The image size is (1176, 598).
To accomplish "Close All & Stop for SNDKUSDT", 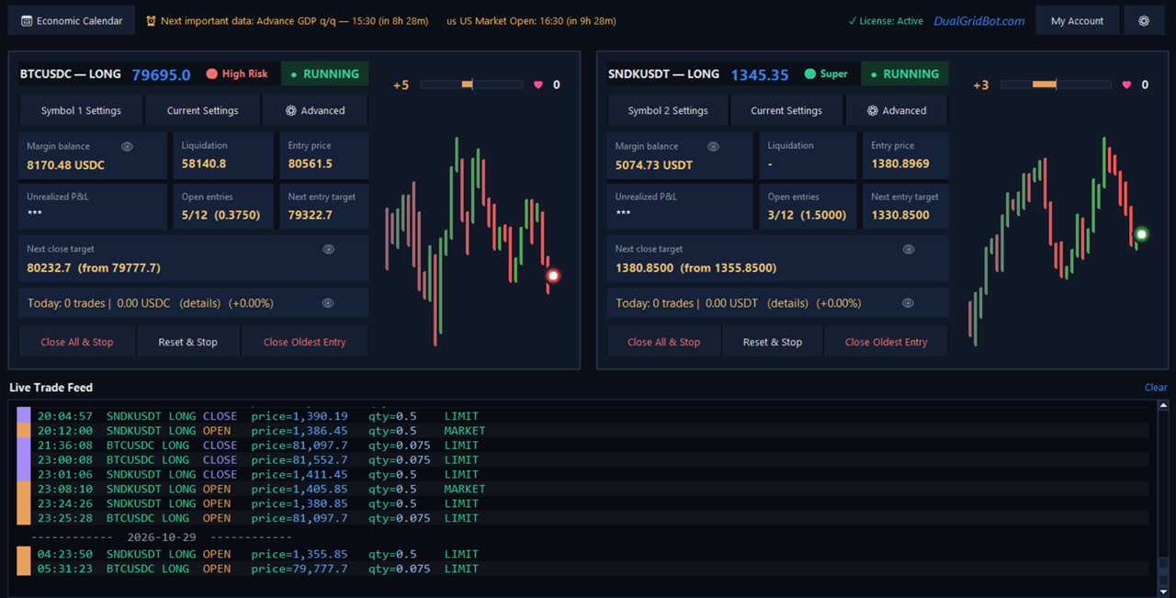I will click(663, 342).
